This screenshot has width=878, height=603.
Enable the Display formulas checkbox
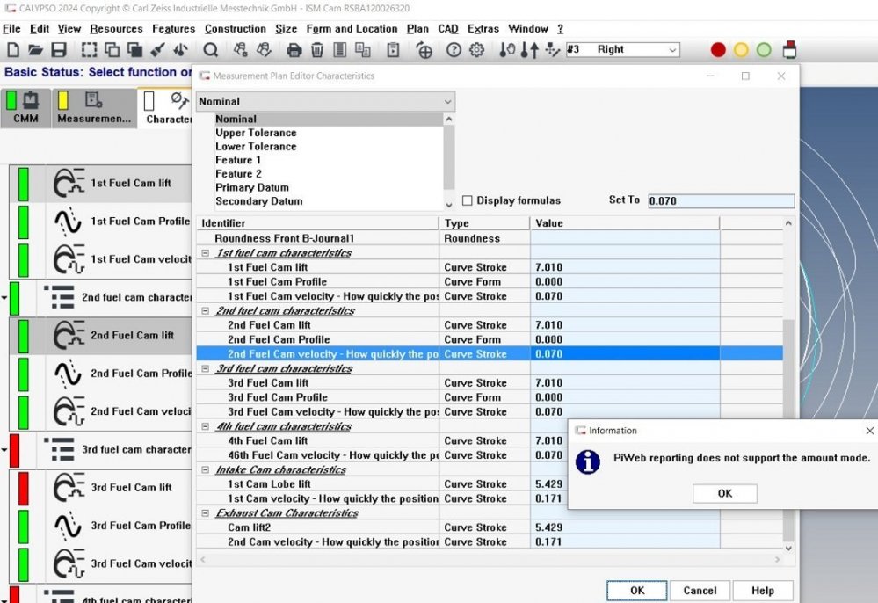468,200
